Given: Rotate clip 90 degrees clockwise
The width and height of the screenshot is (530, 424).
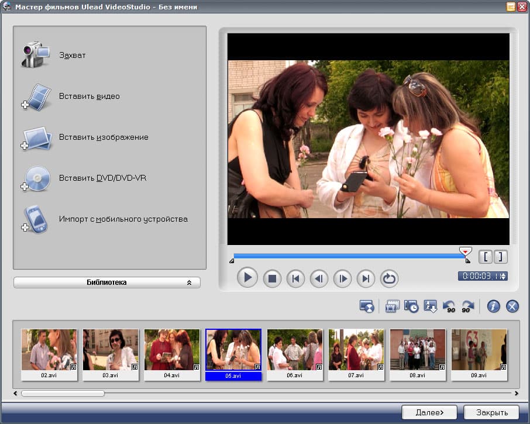Looking at the screenshot, I should [x=468, y=306].
